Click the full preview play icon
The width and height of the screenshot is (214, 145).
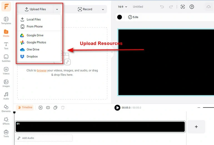click(x=183, y=7)
